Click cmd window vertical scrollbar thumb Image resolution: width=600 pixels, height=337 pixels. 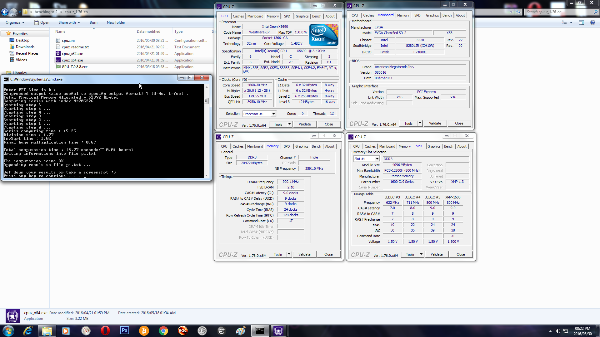(206, 101)
